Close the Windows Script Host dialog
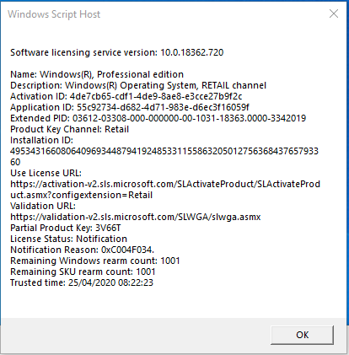 click(x=334, y=13)
